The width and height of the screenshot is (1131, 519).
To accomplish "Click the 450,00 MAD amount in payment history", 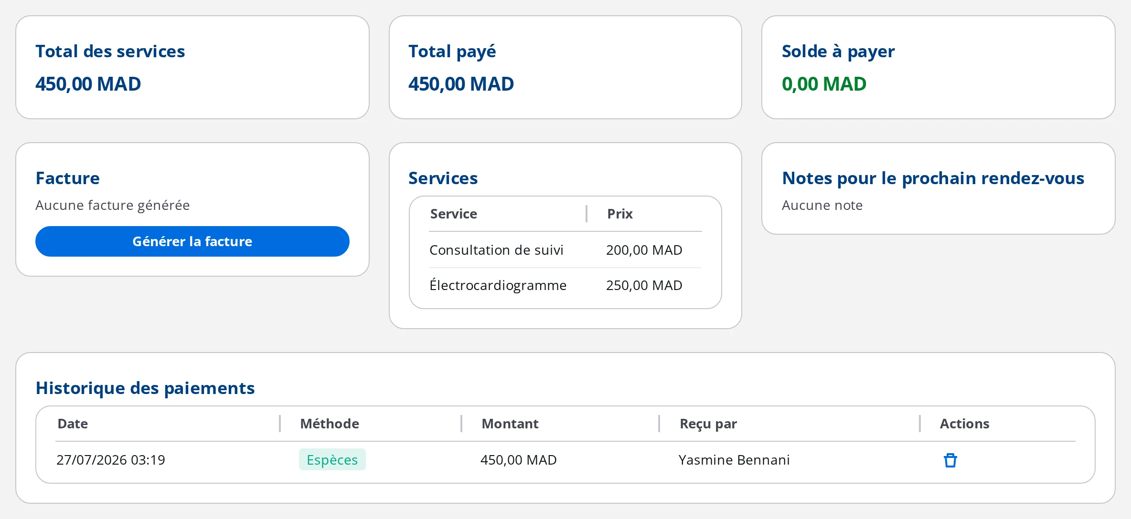I will point(518,460).
